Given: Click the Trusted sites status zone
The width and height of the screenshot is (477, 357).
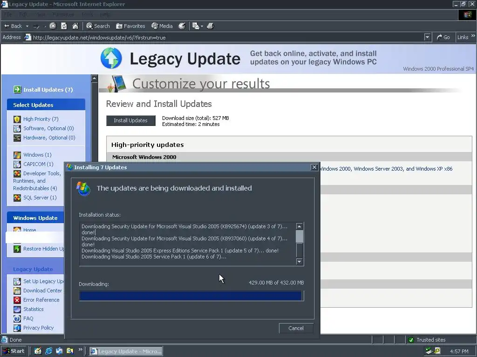Looking at the screenshot, I should tap(427, 340).
